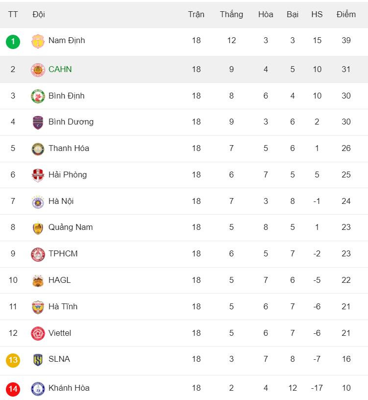Click the Thắng column header
This screenshot has width=368, height=400.
[x=231, y=14]
